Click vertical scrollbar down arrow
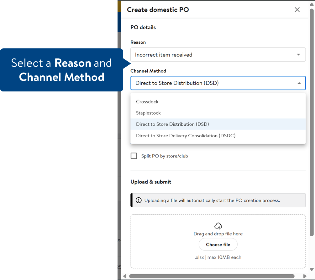Screen dimensions: 315x280 pos(312,269)
